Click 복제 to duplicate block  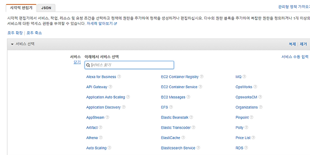pos(292,44)
